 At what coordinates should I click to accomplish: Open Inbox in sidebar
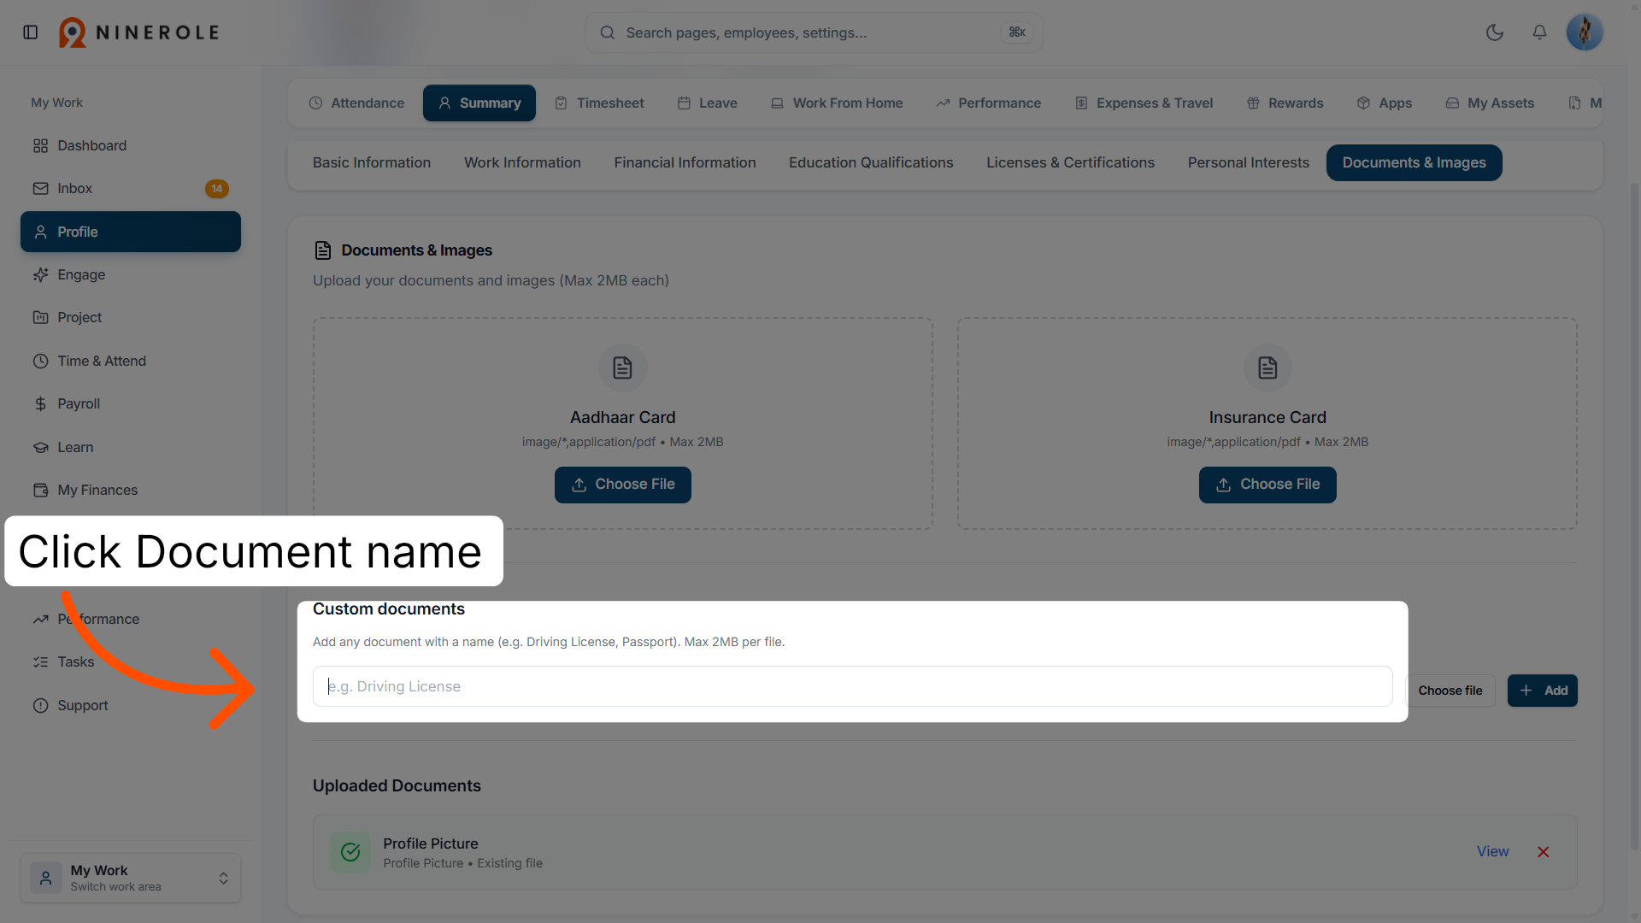[131, 188]
